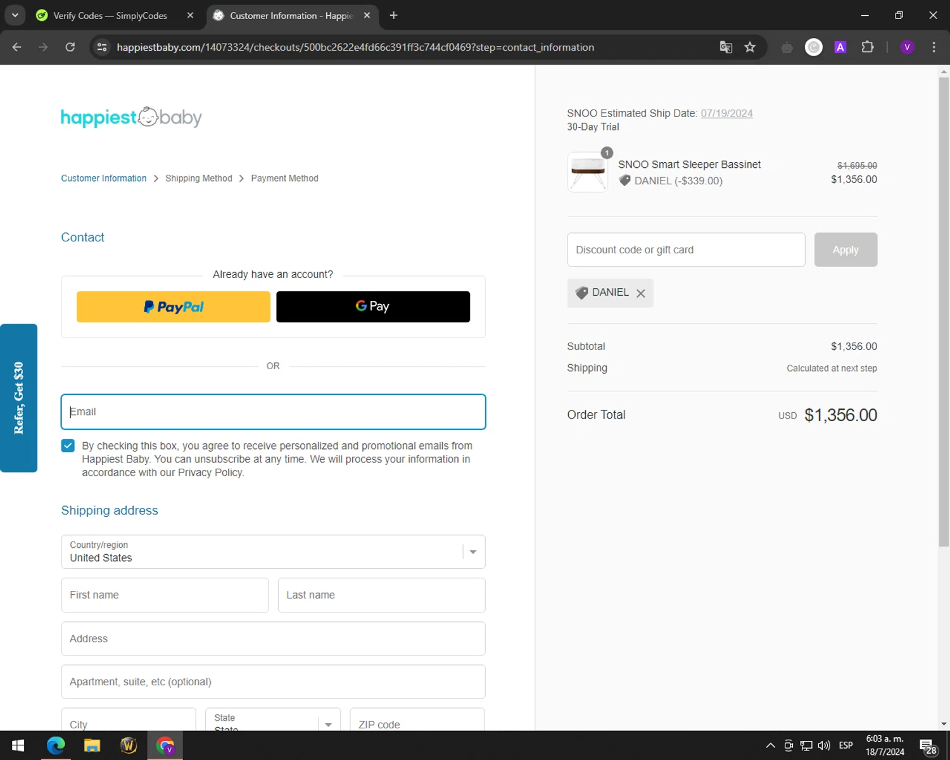Open the tab search dropdown arrow
Image resolution: width=950 pixels, height=760 pixels.
pyautogui.click(x=15, y=15)
